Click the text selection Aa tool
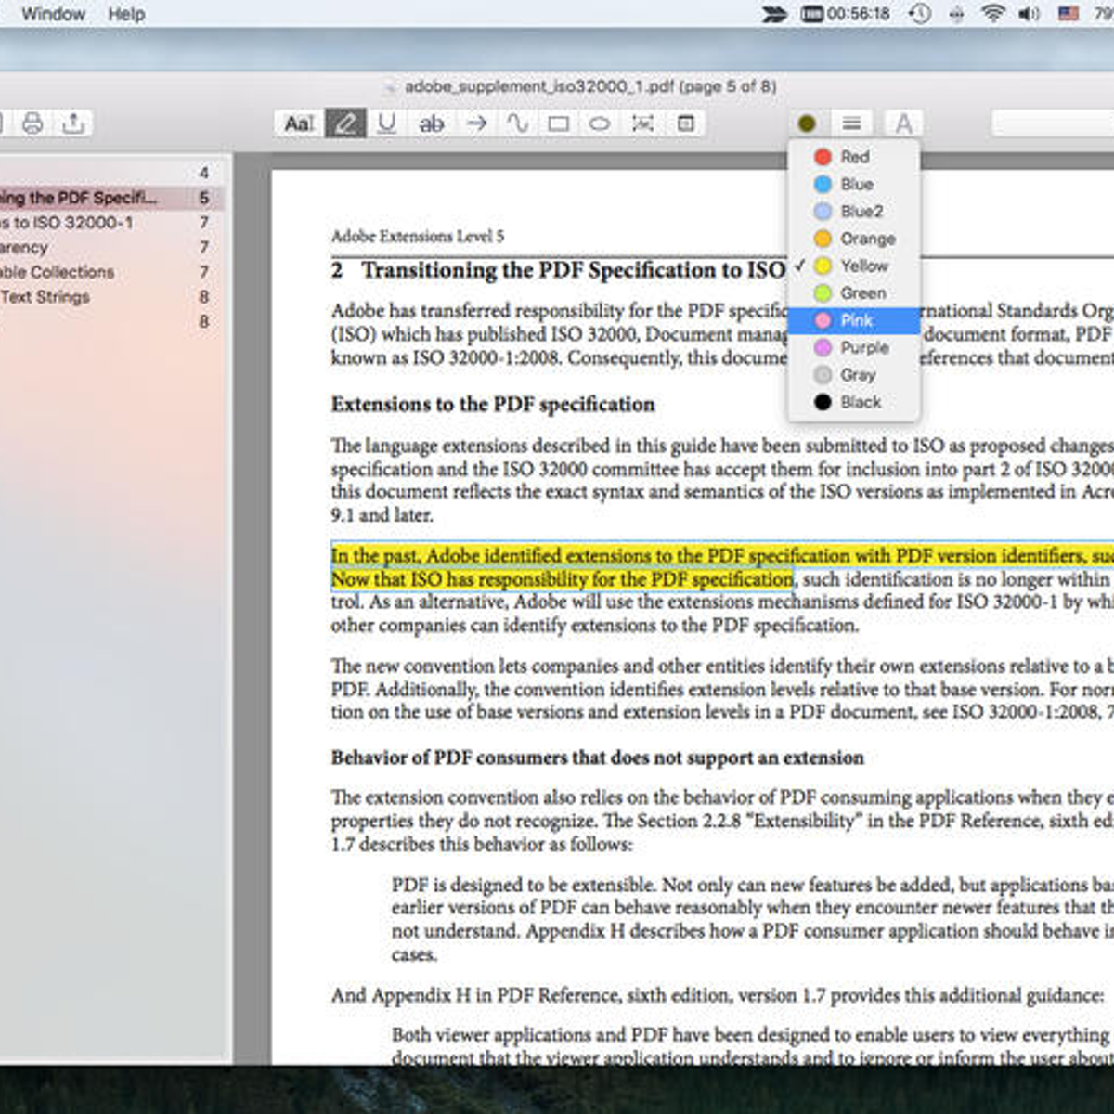 point(299,123)
